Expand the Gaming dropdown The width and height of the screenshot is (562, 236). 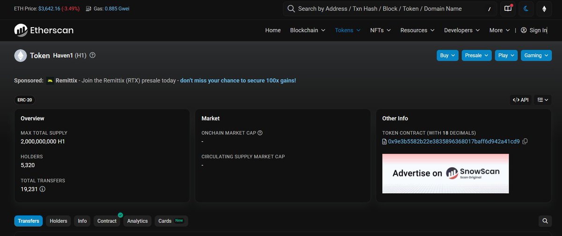536,55
